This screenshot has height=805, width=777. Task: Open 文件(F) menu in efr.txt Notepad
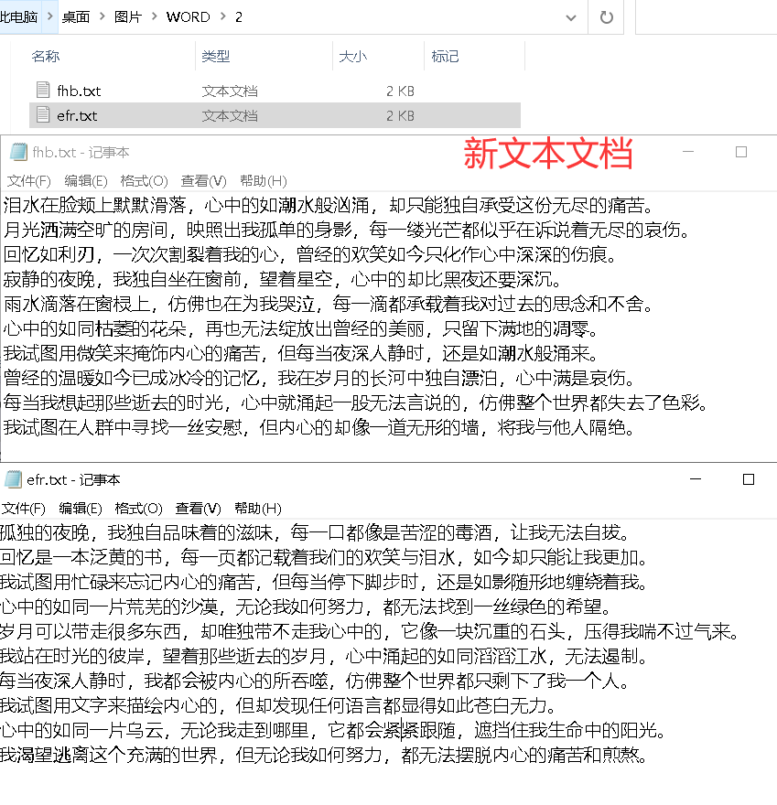pos(23,509)
